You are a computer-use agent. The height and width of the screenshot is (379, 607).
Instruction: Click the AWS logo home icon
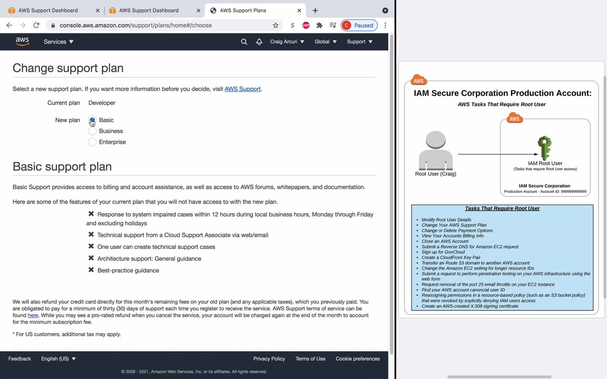(22, 42)
